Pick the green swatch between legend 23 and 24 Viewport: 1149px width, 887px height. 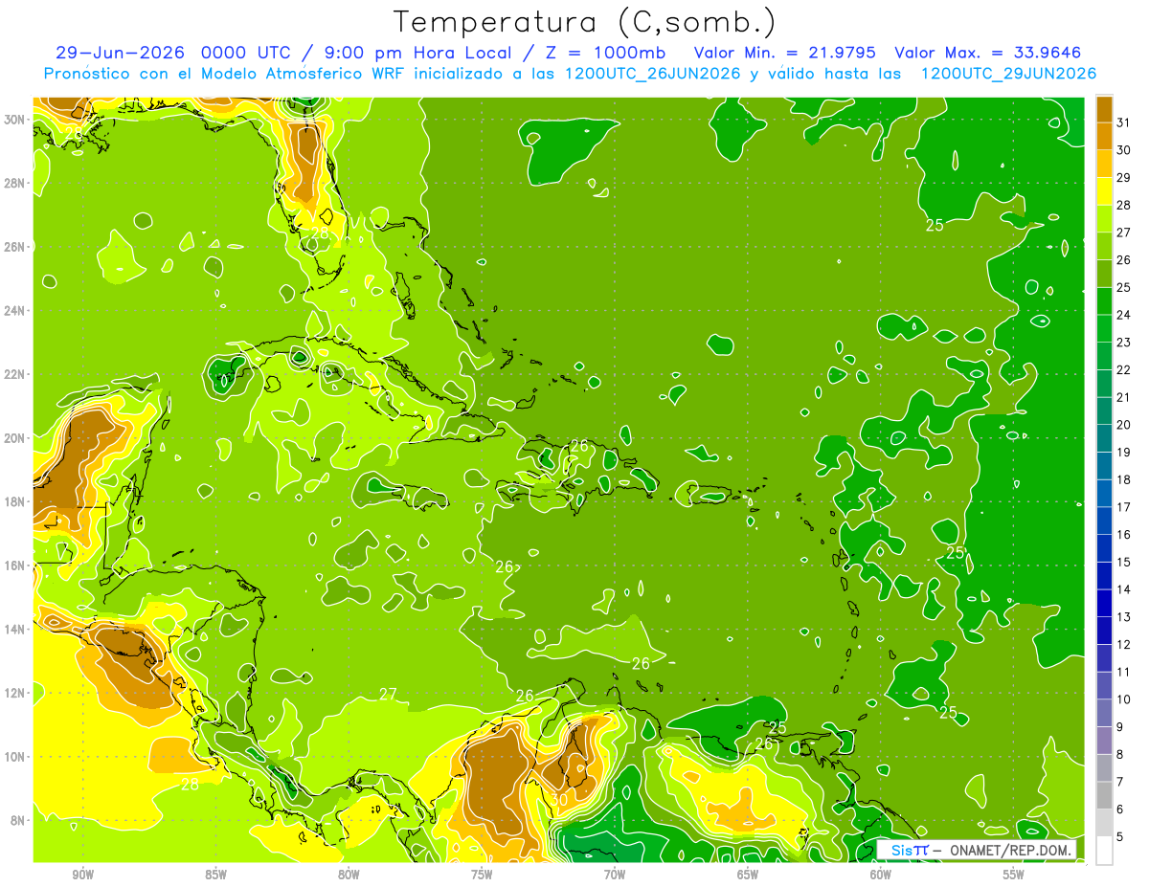(x=1104, y=328)
